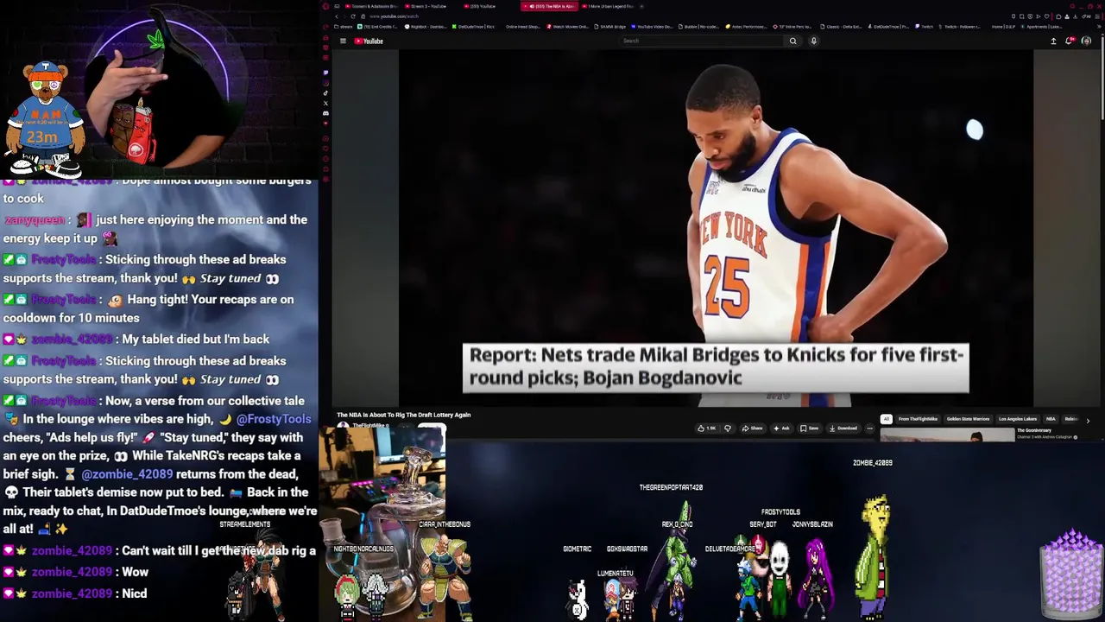Open the Online Head Shop bookmark

click(x=522, y=27)
